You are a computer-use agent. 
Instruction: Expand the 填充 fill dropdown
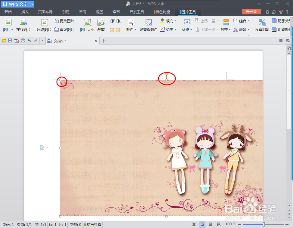pyautogui.click(x=175, y=21)
